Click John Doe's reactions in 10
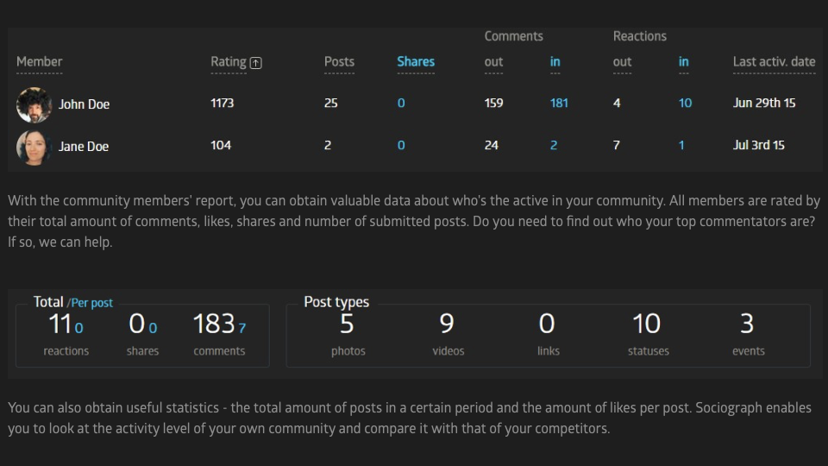828x466 pixels. tap(685, 103)
